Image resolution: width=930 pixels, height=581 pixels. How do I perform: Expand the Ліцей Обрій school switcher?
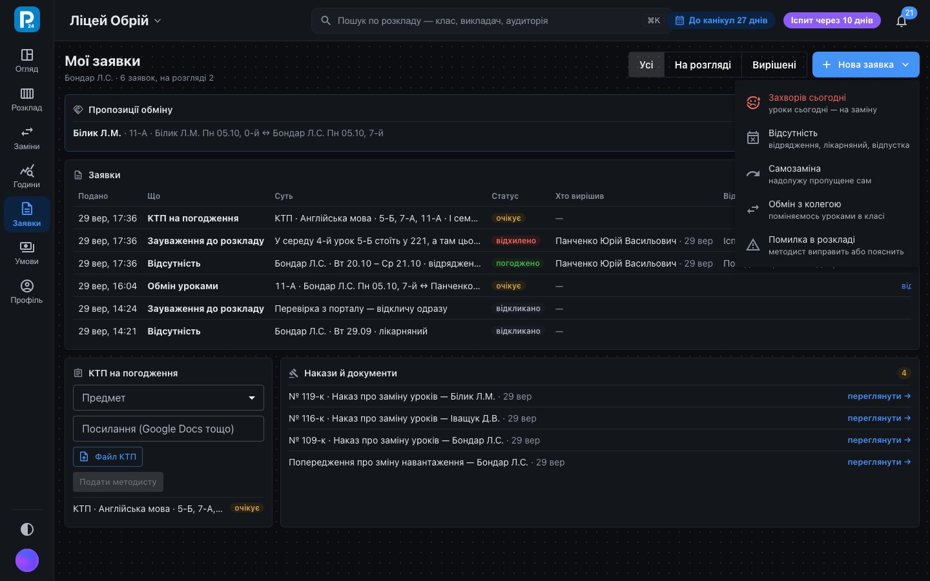point(116,21)
